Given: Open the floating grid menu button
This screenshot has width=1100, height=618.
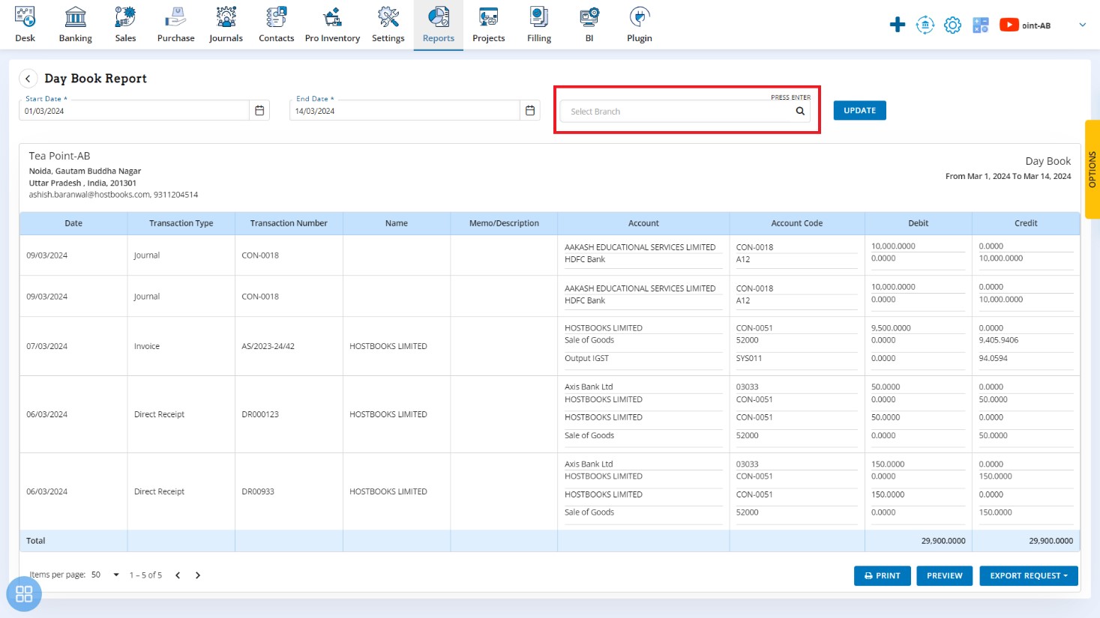Looking at the screenshot, I should click(24, 594).
